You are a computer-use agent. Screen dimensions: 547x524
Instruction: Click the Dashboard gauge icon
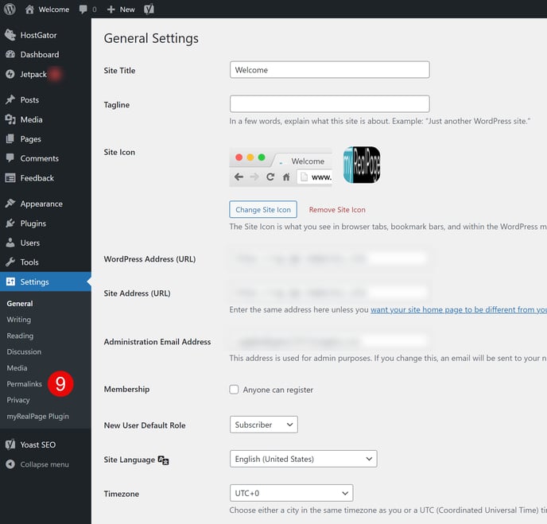point(10,54)
